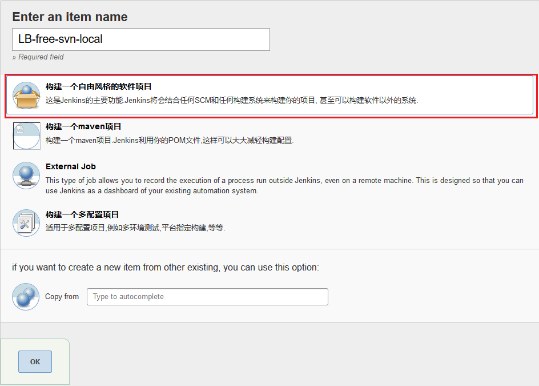Click the item name text field

pos(140,39)
